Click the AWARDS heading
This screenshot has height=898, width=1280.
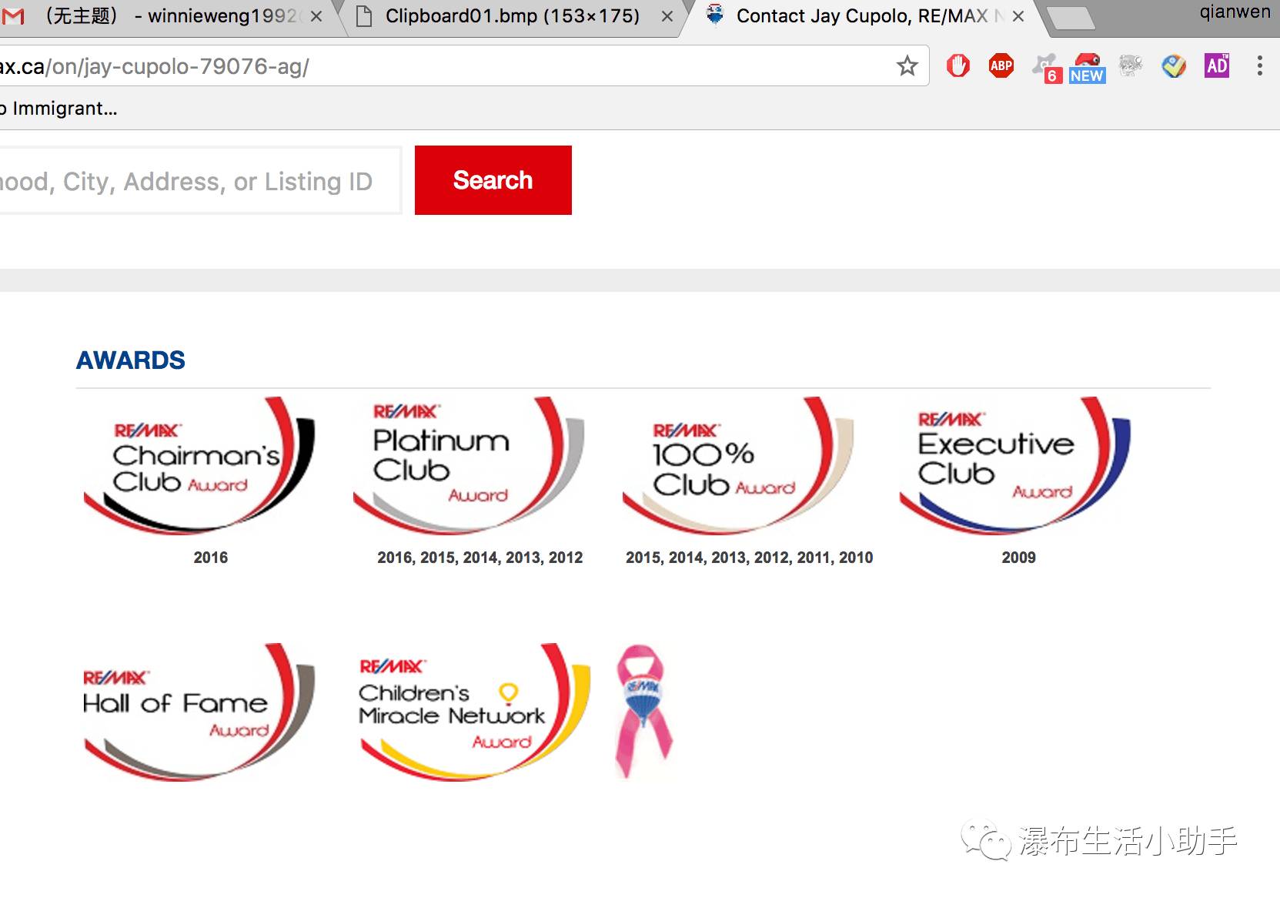click(131, 360)
